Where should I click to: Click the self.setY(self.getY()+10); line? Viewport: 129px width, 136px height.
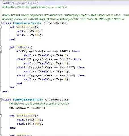click(47, 80)
